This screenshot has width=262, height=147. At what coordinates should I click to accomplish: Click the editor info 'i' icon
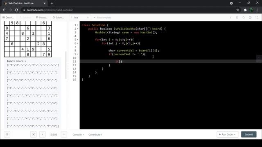[231, 18]
